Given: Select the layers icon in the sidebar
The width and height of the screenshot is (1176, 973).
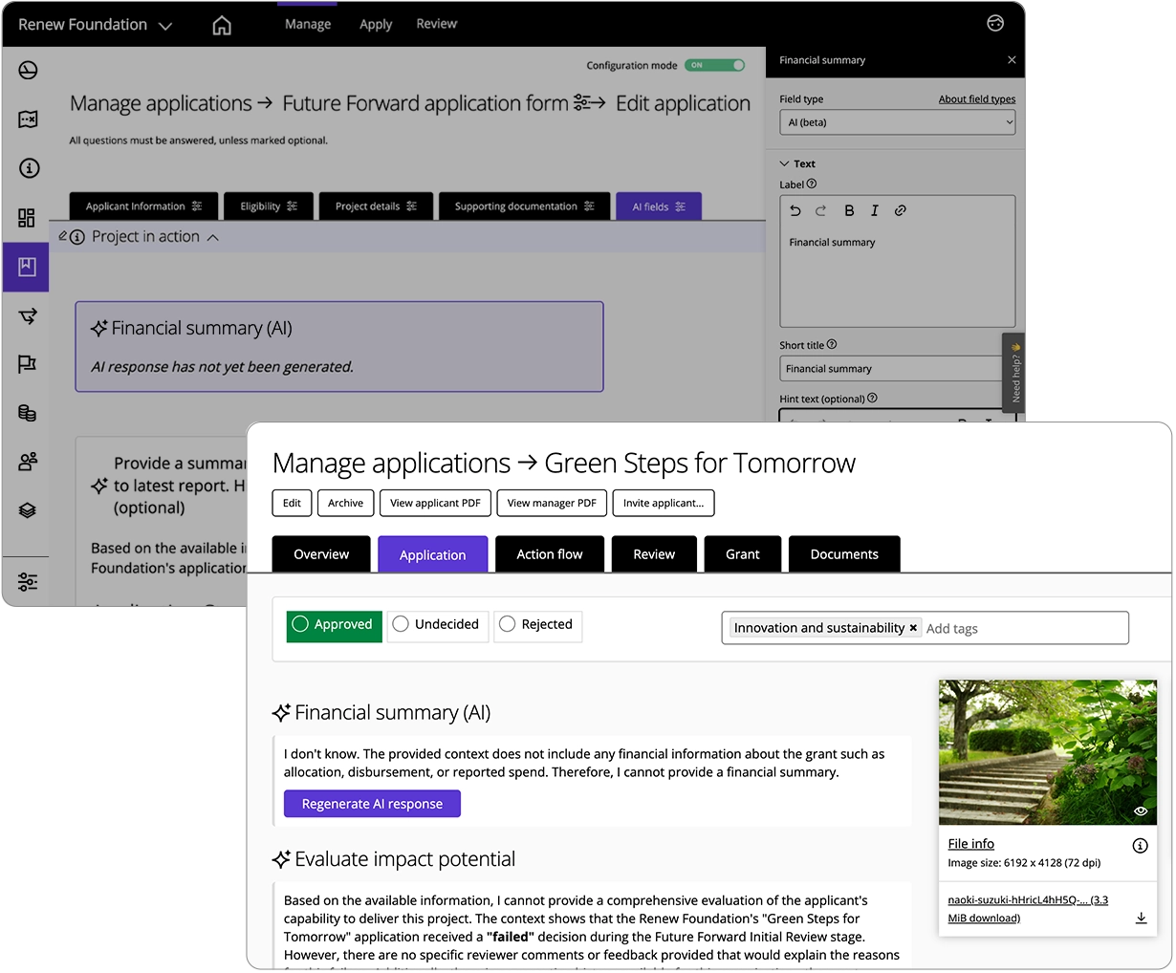Looking at the screenshot, I should click(26, 509).
